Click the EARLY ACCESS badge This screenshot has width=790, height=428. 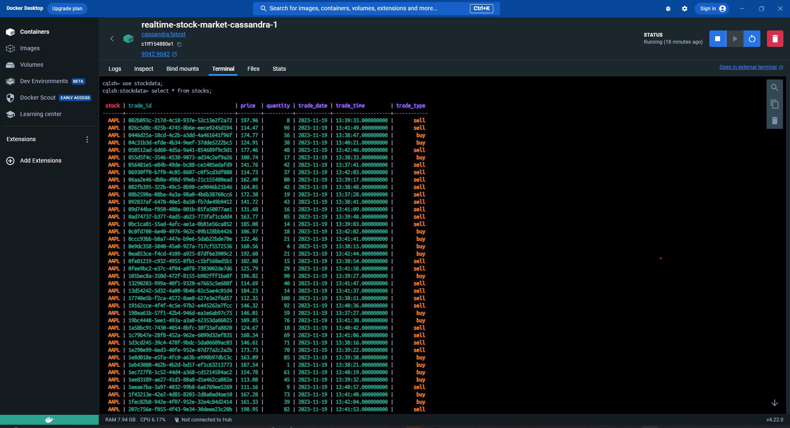75,98
